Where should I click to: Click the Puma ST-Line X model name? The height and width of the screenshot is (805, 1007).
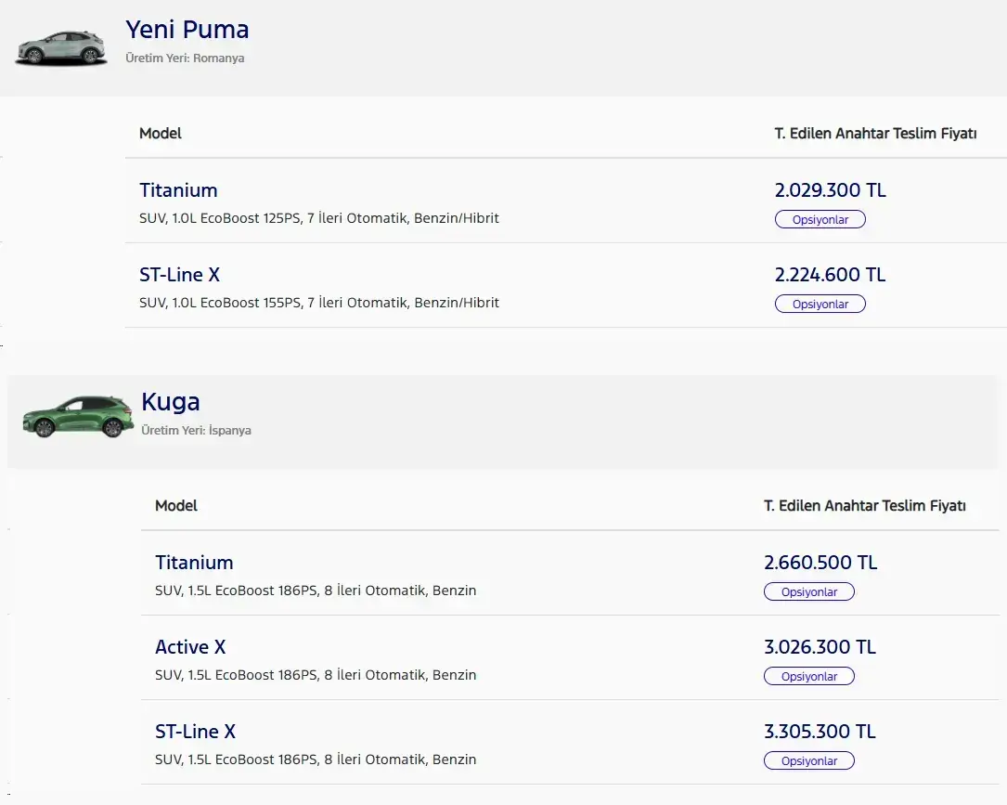pyautogui.click(x=180, y=275)
